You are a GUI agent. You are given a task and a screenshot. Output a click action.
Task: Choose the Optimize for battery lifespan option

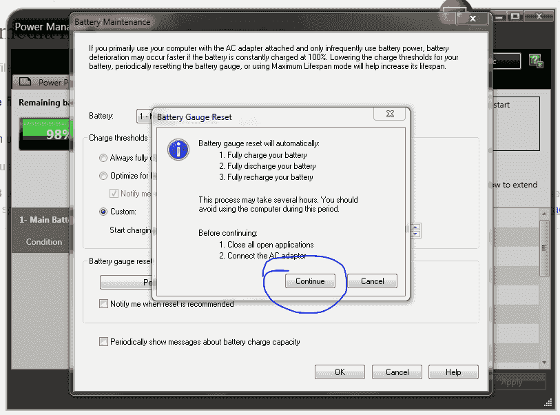tap(103, 175)
